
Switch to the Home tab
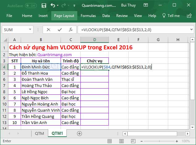[x=27, y=16]
